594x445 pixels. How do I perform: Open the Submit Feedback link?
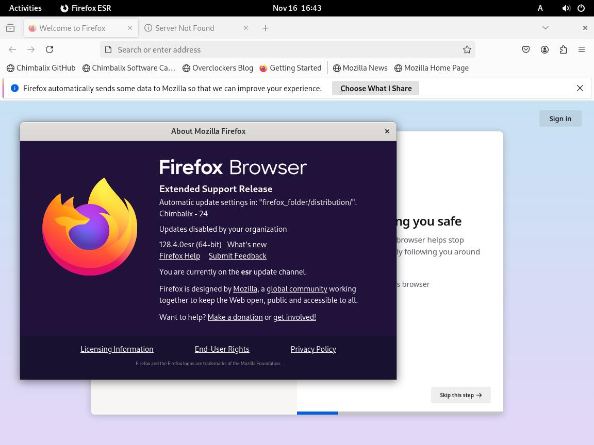tap(238, 256)
